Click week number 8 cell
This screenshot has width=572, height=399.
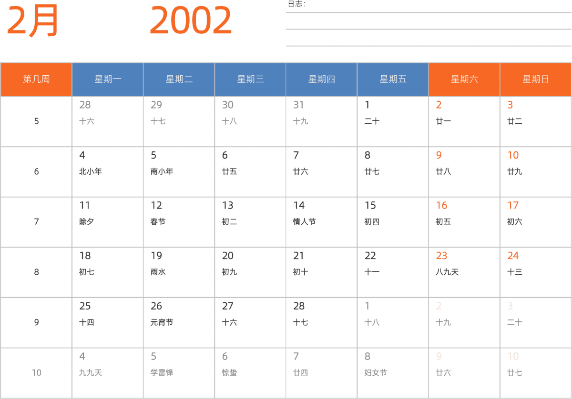[36, 272]
